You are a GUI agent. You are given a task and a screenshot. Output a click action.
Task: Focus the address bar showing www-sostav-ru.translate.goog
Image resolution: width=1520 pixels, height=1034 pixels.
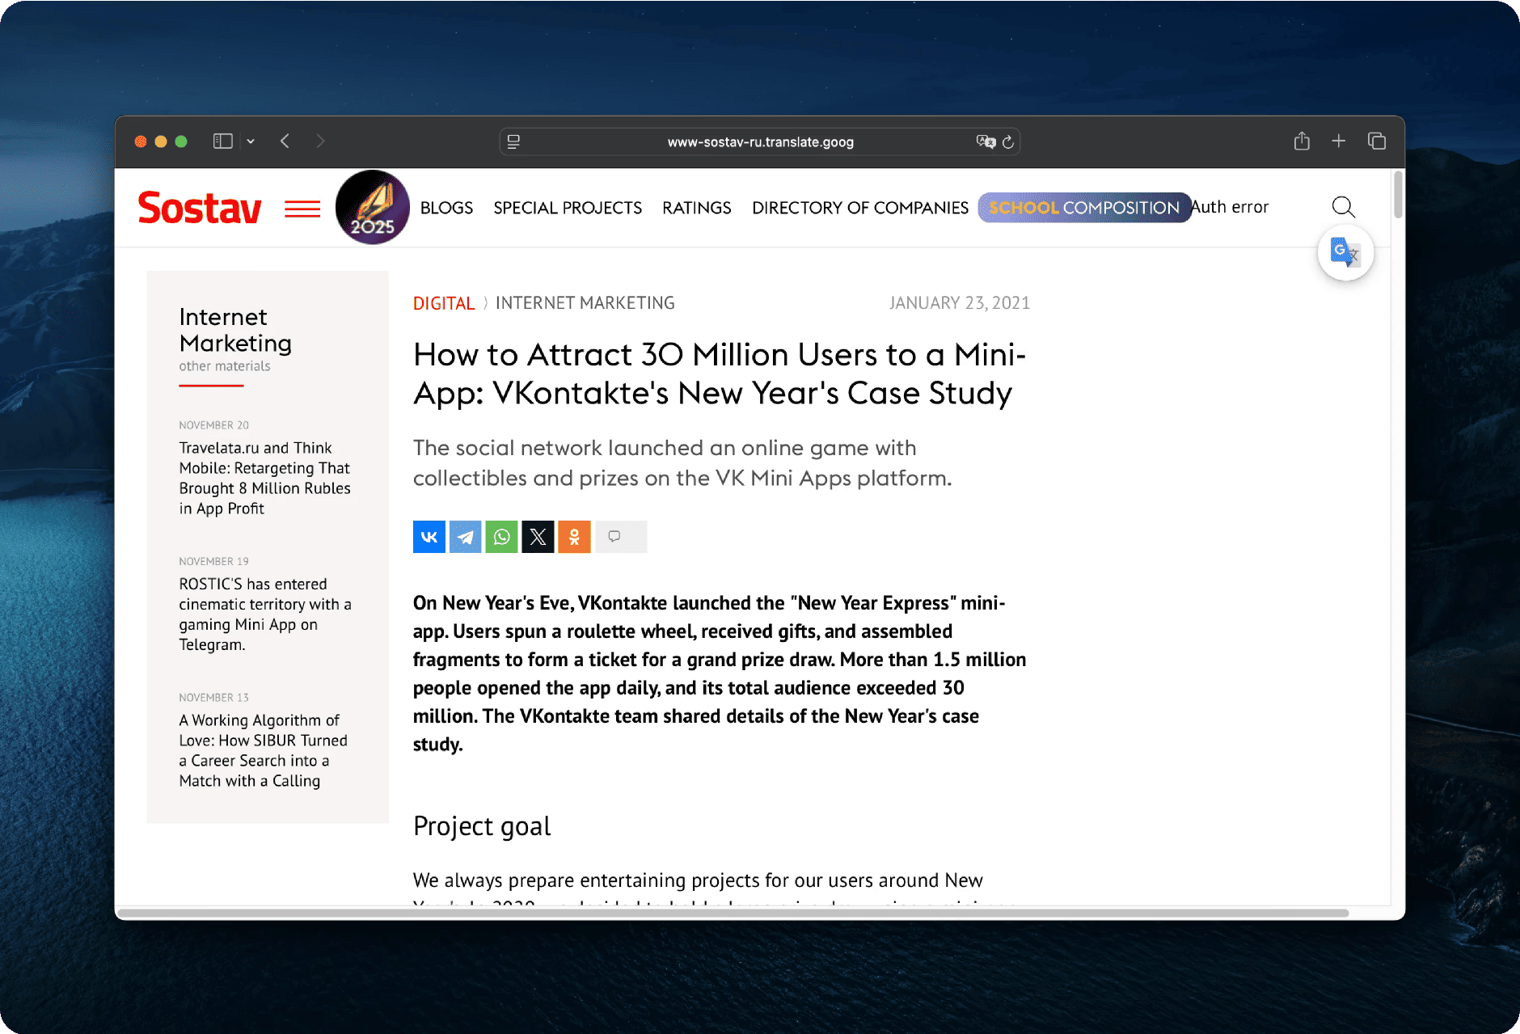760,142
